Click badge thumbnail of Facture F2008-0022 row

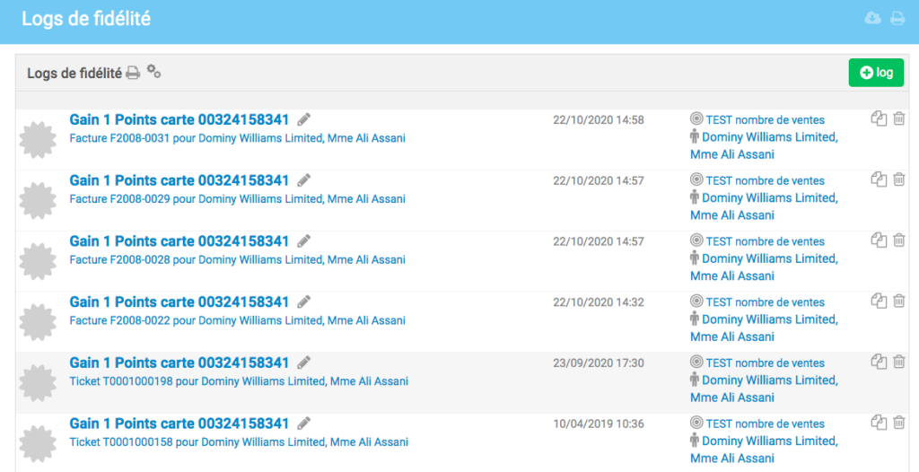(38, 322)
